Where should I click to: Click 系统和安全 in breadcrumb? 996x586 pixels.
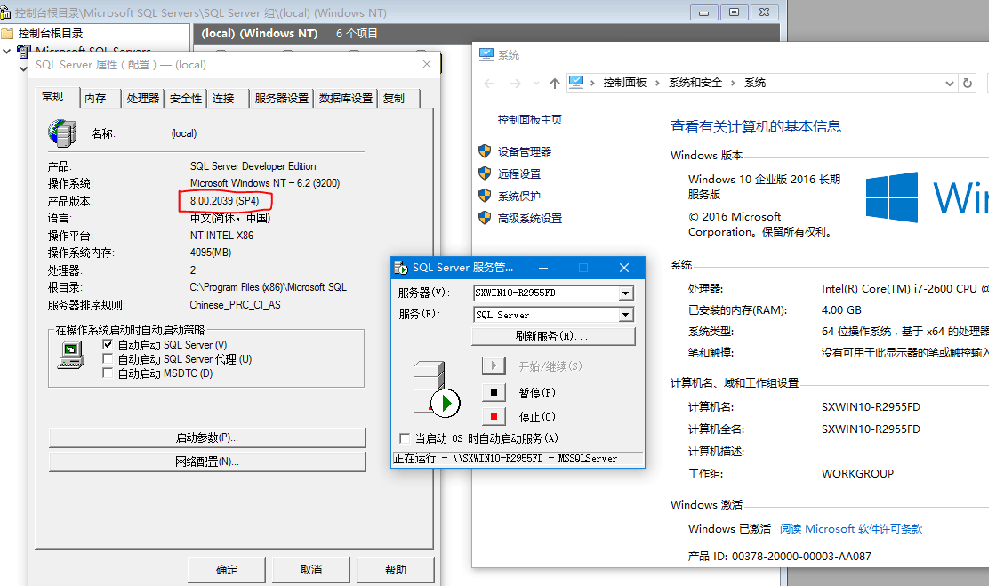tap(695, 83)
